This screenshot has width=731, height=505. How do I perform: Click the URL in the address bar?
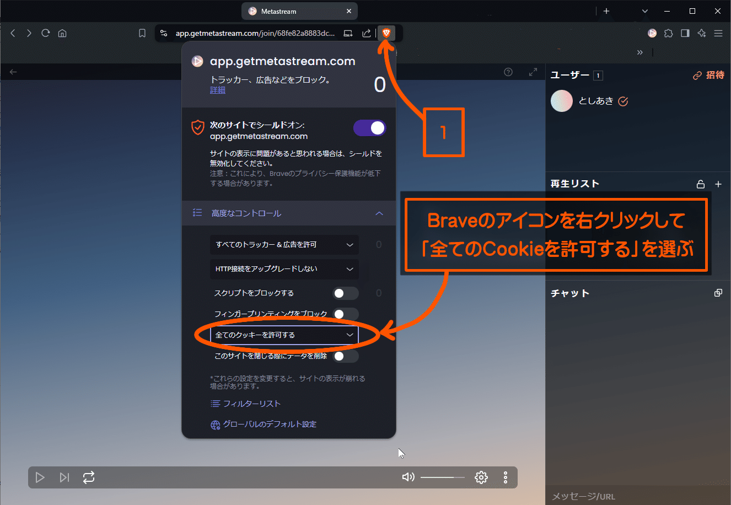pyautogui.click(x=255, y=33)
